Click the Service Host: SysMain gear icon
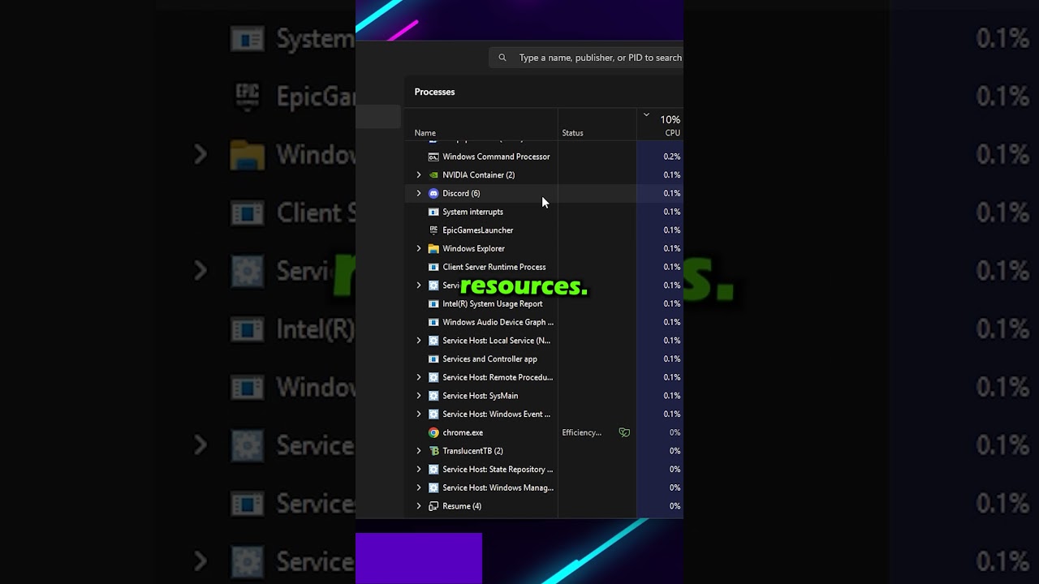 [433, 396]
